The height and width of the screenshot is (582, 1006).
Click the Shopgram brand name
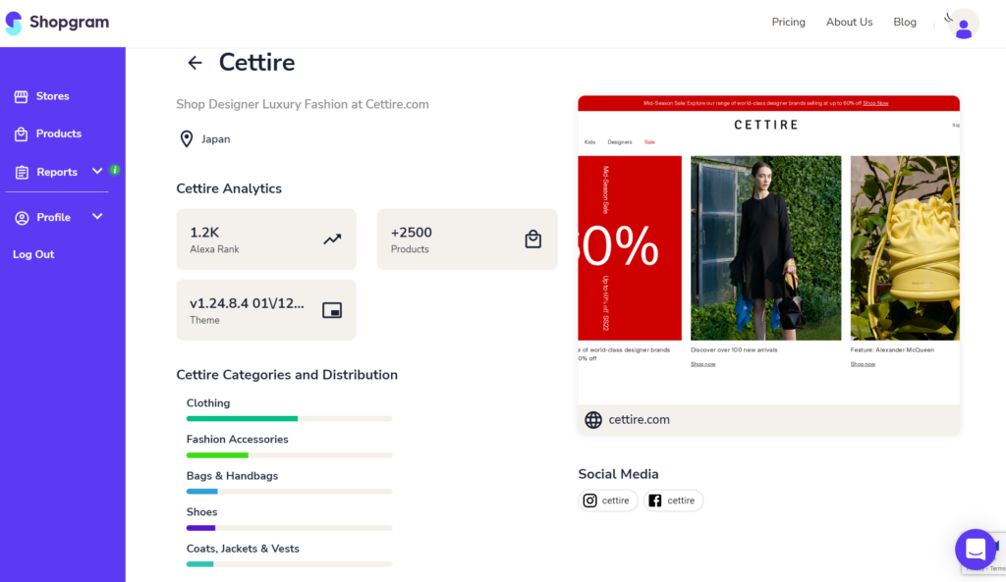point(70,23)
